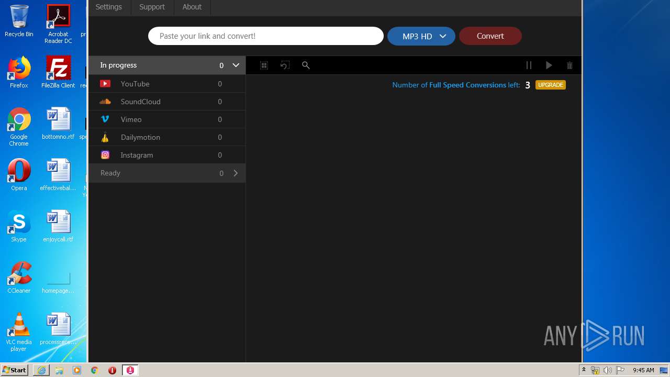Click the SoundCloud row label
This screenshot has width=670, height=377.
click(140, 102)
